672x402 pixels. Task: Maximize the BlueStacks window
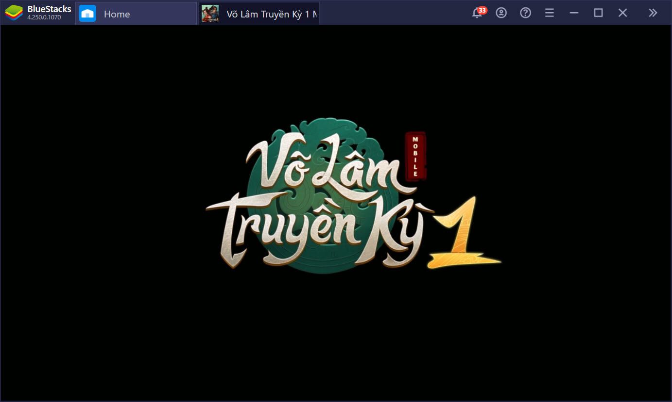pos(598,13)
